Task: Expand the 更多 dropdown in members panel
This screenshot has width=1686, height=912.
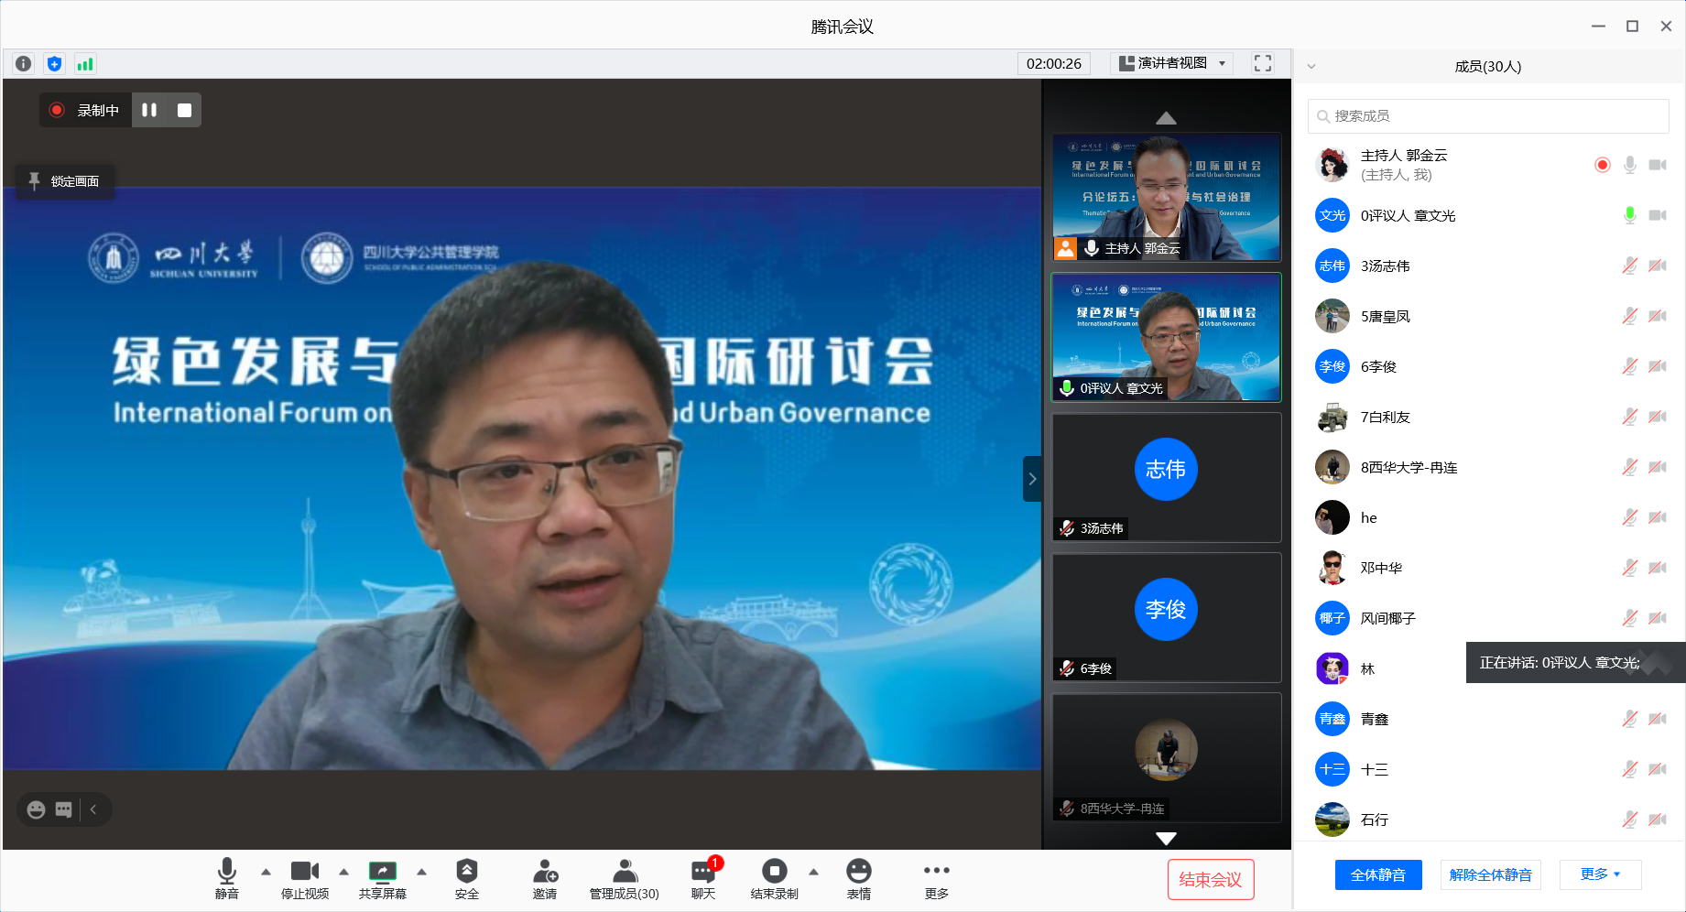Action: pos(1600,874)
